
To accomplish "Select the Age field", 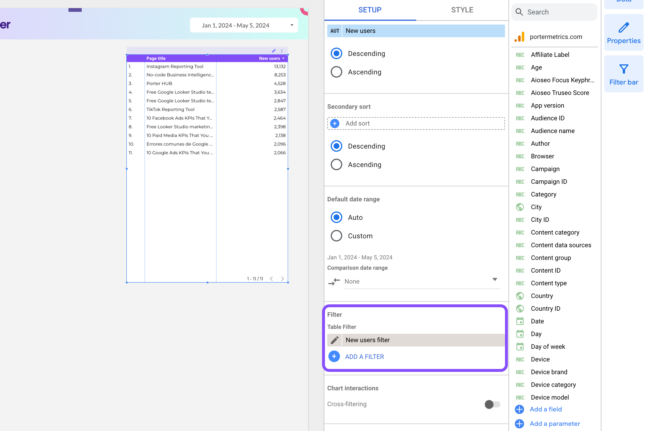I will point(536,68).
